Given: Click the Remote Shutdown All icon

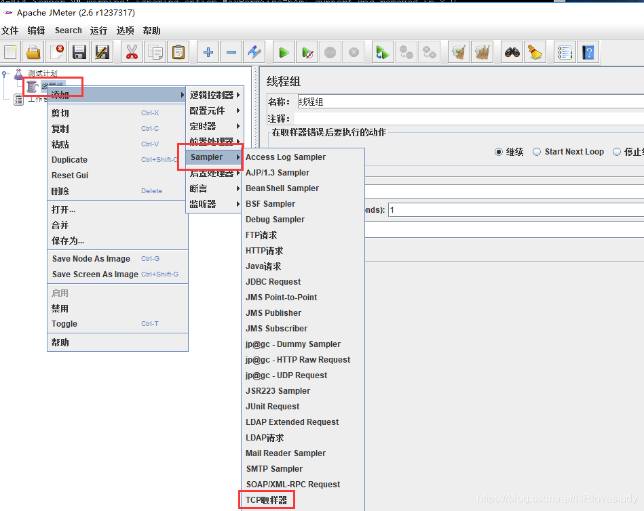Looking at the screenshot, I should coord(429,52).
